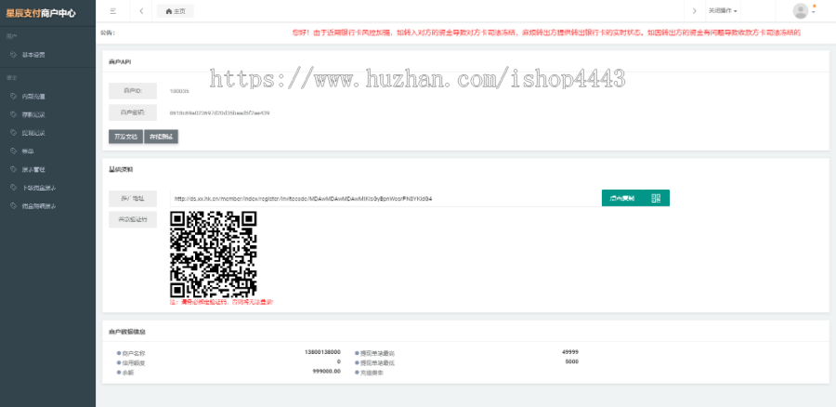Click the 开发文档 button
836x407 pixels.
(125, 137)
